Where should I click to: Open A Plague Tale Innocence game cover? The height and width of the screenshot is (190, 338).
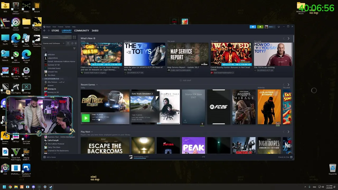tap(168, 107)
